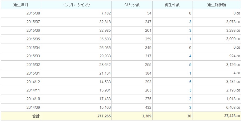Open the 2015/07 row's 発生件数 link
The height and width of the screenshot is (122, 242).
point(190,22)
